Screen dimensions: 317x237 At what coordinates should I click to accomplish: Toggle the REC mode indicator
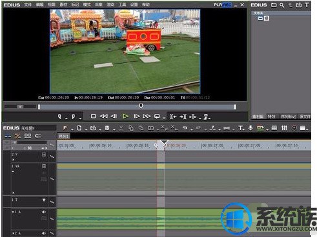click(x=227, y=5)
